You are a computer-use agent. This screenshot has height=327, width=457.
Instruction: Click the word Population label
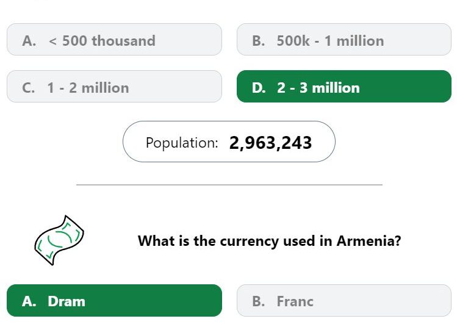tap(182, 143)
